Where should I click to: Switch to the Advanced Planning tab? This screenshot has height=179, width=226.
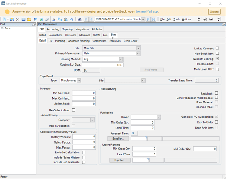[x=79, y=41]
